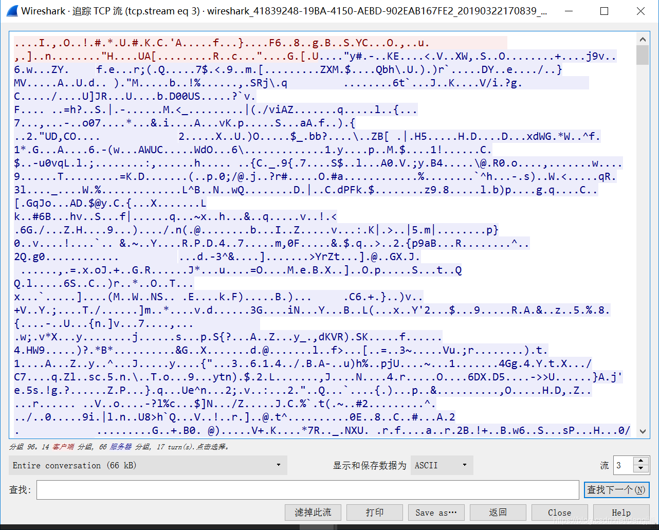659x530 pixels.
Task: Click the Close button
Action: [560, 513]
